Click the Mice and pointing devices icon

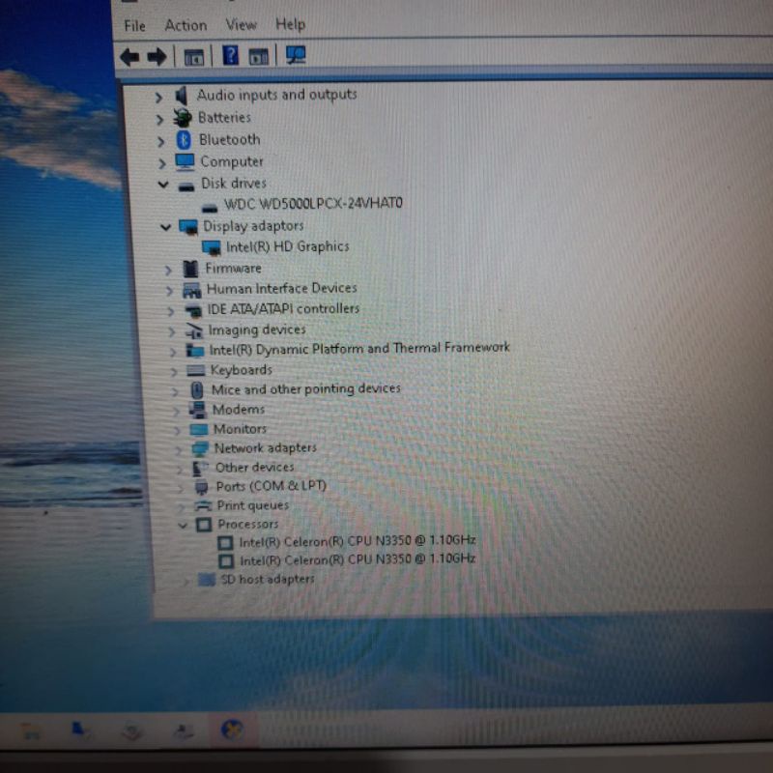coord(197,390)
